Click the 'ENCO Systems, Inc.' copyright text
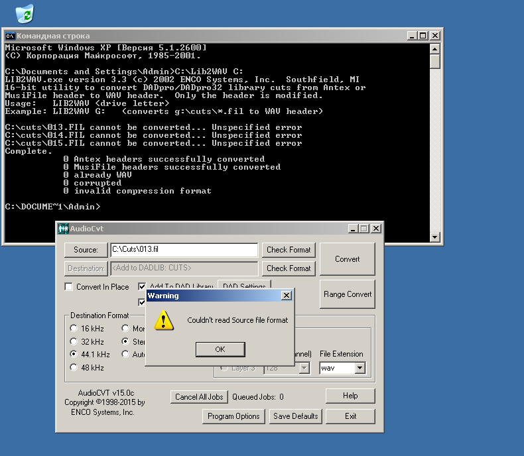524x456 pixels. pos(103,412)
